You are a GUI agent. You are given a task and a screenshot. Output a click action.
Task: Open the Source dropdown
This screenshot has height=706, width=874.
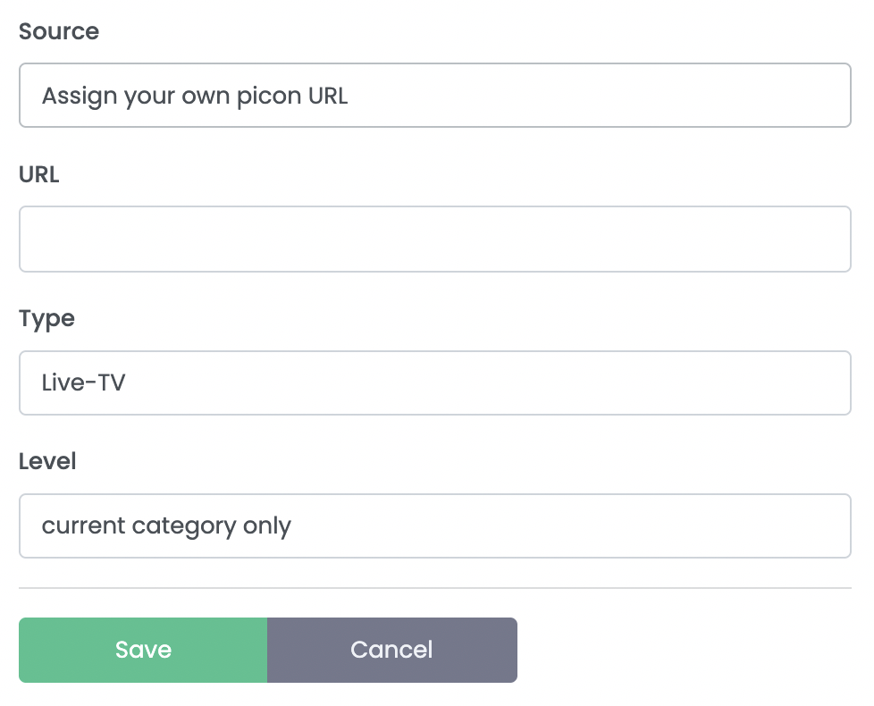point(434,95)
